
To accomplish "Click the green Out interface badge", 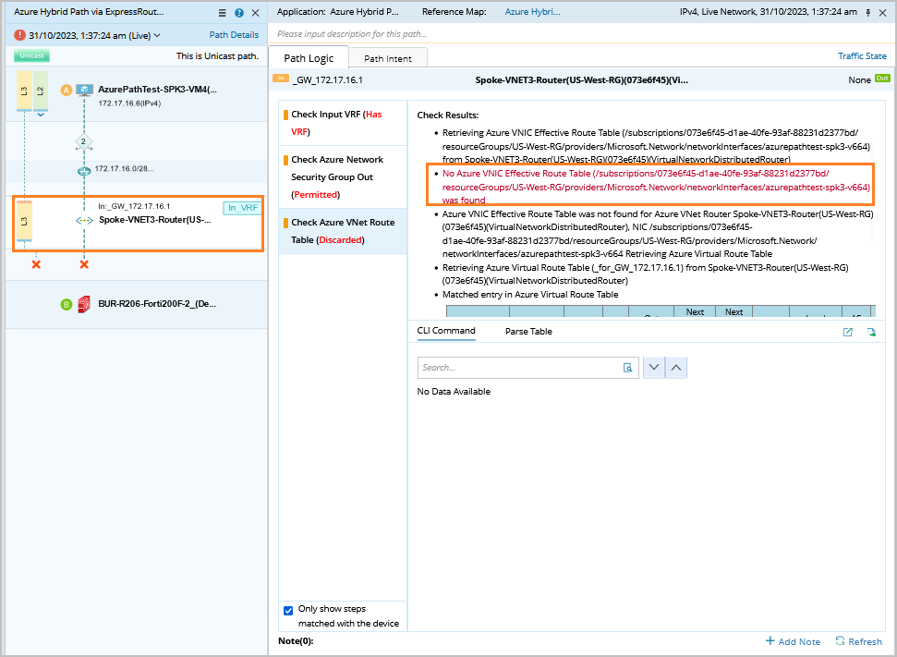I will [883, 79].
